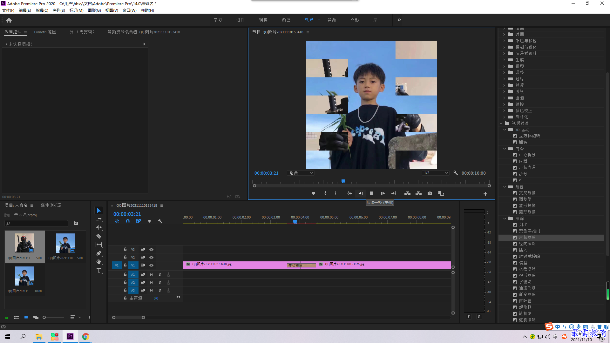Select the 带状擦除 transition effect
The width and height of the screenshot is (610, 343).
[x=527, y=238]
